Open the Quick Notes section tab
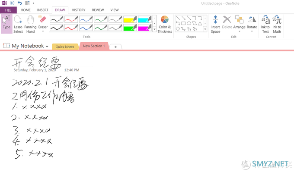Viewport: 294px width, 172px height. tap(65, 47)
